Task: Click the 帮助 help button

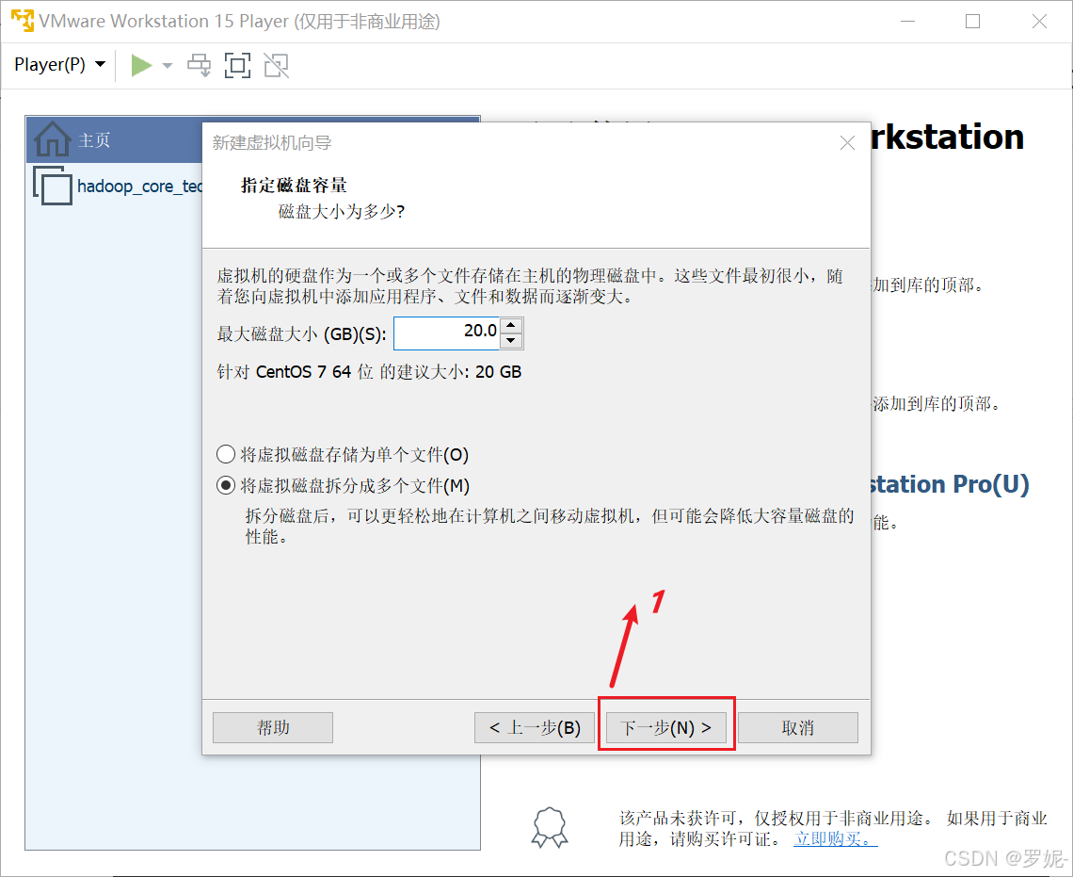Action: 273,728
